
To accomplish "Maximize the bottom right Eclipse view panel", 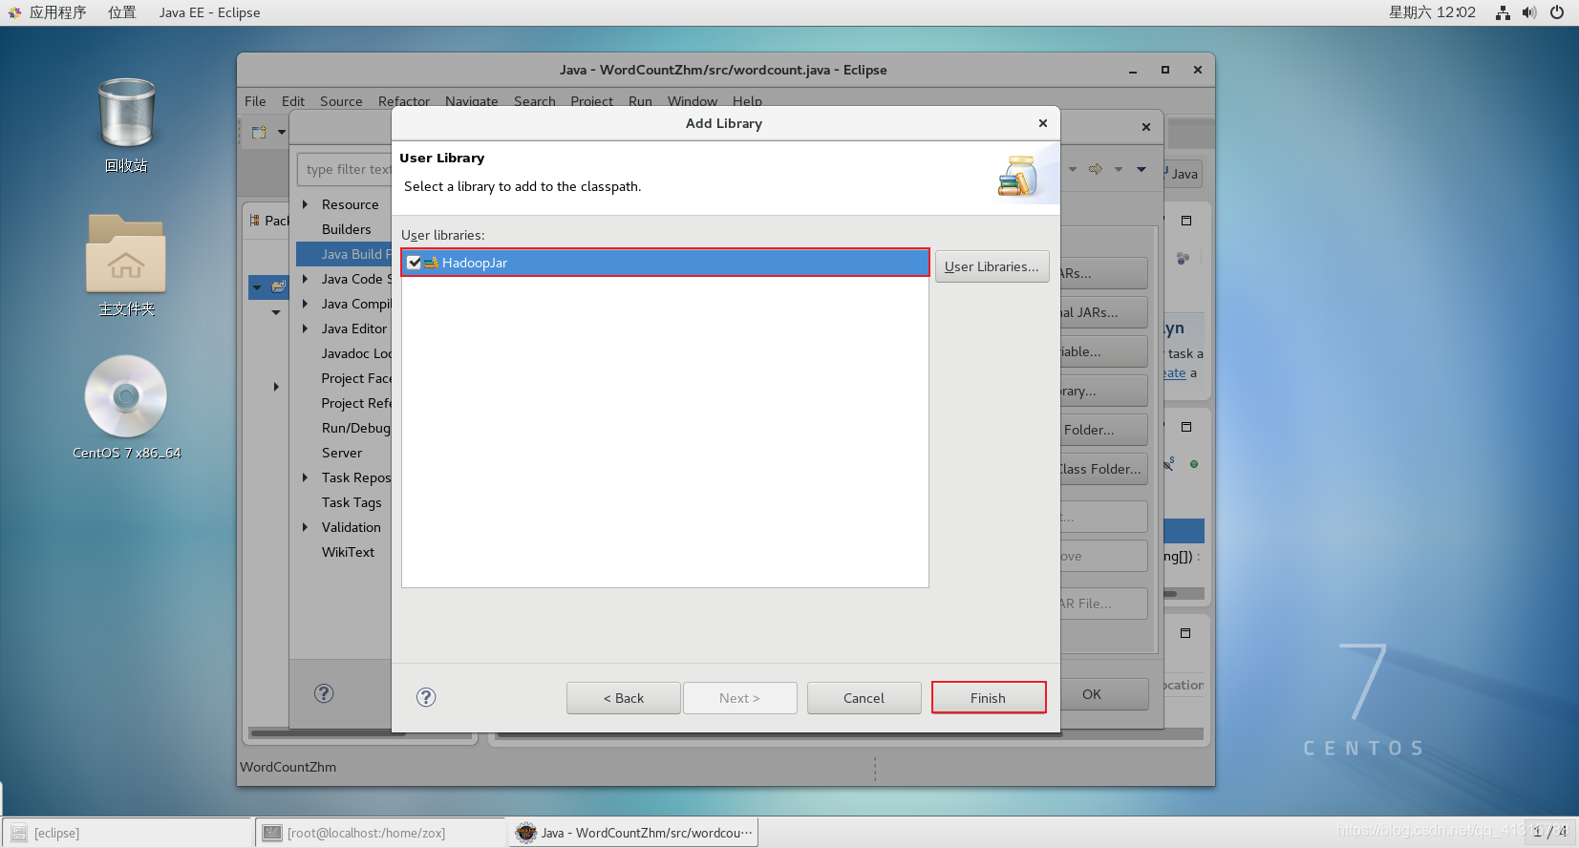I will [1185, 633].
